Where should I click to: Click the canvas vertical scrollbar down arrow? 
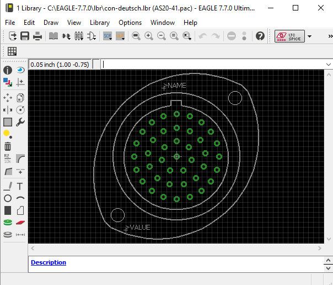tap(329, 239)
